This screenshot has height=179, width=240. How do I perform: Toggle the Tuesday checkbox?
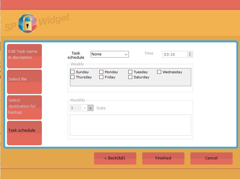[x=130, y=72]
